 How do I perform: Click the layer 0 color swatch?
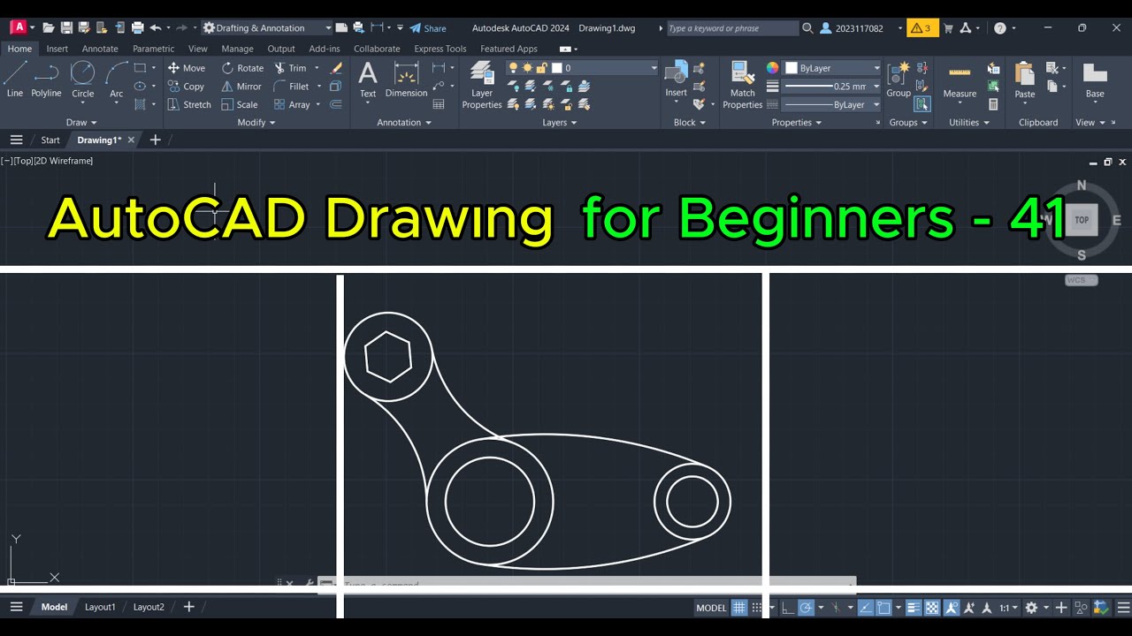click(557, 68)
